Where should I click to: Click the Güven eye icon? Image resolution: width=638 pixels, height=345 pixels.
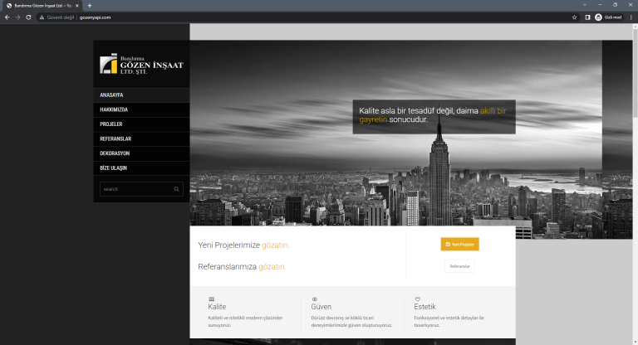(315, 299)
